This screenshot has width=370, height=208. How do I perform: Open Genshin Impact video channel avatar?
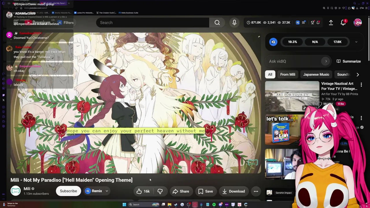(x=269, y=193)
